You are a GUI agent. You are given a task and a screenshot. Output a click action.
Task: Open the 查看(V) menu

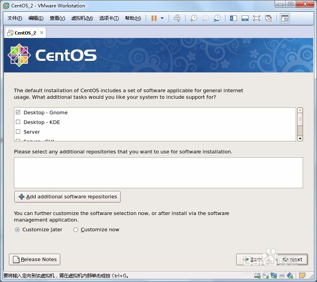click(x=58, y=18)
